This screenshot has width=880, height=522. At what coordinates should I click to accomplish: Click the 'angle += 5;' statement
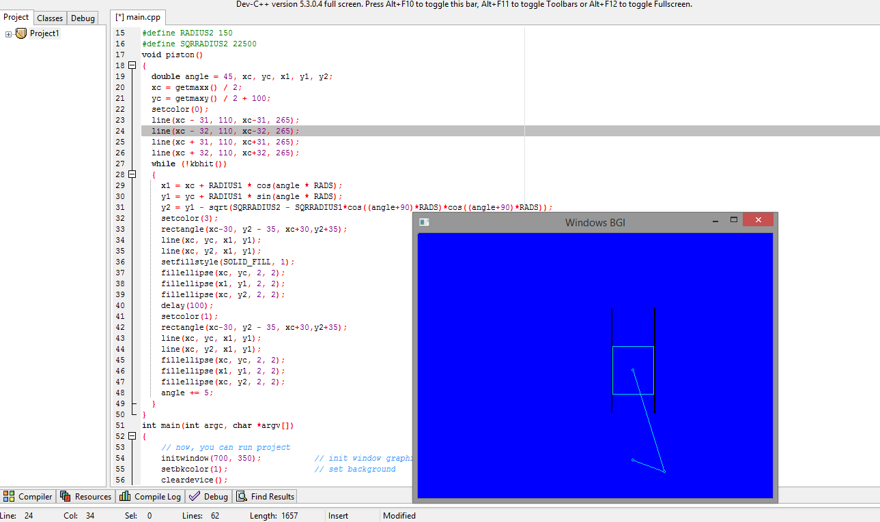(x=187, y=393)
